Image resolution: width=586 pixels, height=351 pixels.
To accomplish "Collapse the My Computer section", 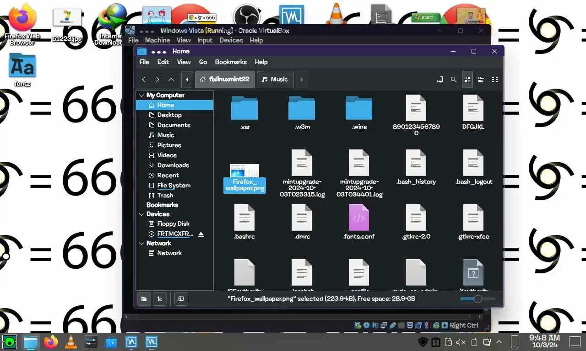I will click(141, 96).
